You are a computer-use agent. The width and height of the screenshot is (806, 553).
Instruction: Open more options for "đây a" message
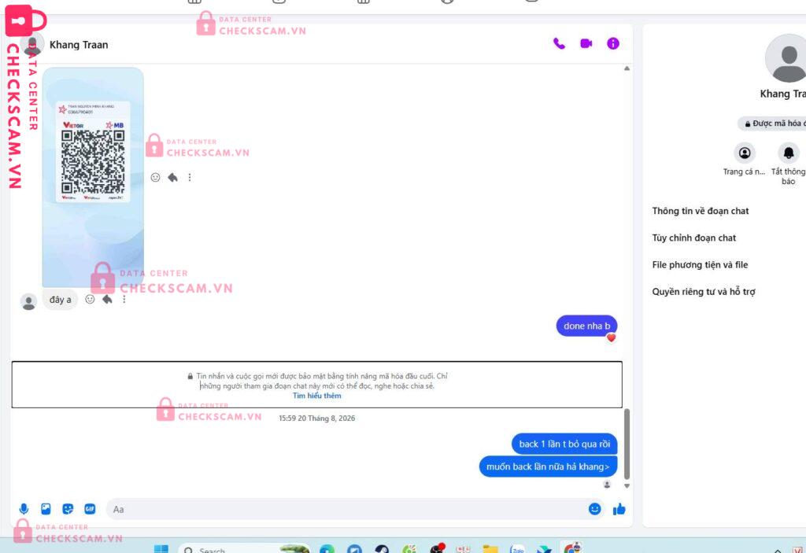point(124,299)
